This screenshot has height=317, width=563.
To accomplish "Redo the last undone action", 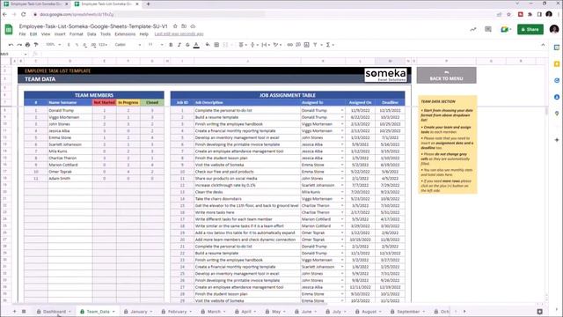I will point(19,45).
